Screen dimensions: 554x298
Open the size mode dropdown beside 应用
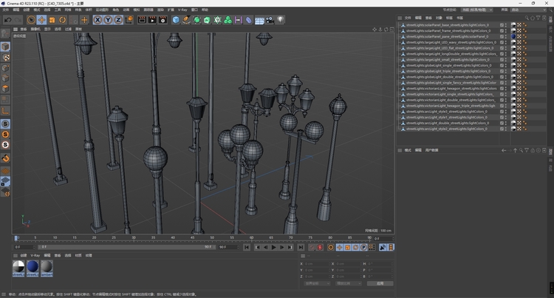pyautogui.click(x=349, y=283)
